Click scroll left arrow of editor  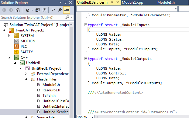point(97,117)
